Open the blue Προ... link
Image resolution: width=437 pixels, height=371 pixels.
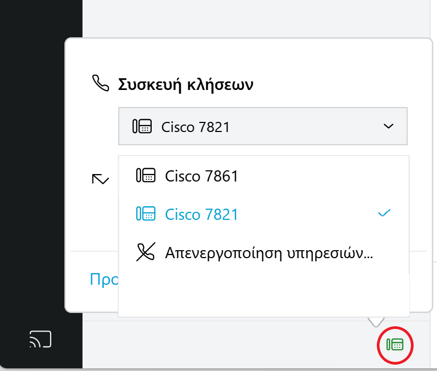(x=104, y=279)
